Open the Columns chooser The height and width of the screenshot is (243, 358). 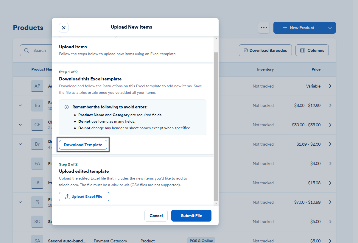[x=312, y=50]
